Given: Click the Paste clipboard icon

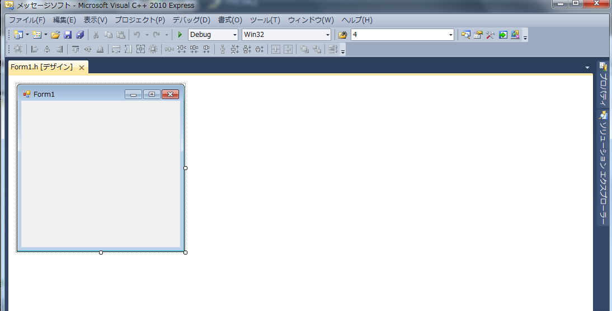Looking at the screenshot, I should click(121, 35).
